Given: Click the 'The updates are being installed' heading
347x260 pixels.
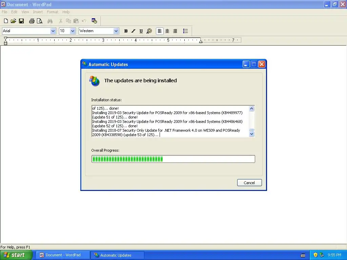Looking at the screenshot, I should tap(141, 81).
